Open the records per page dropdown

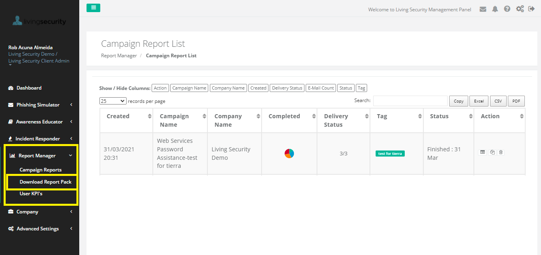113,101
